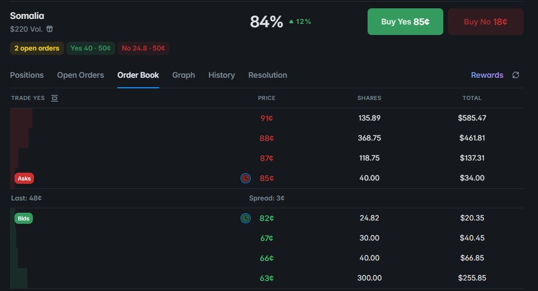
Task: Click the $220 Vol. text
Action: coord(26,29)
